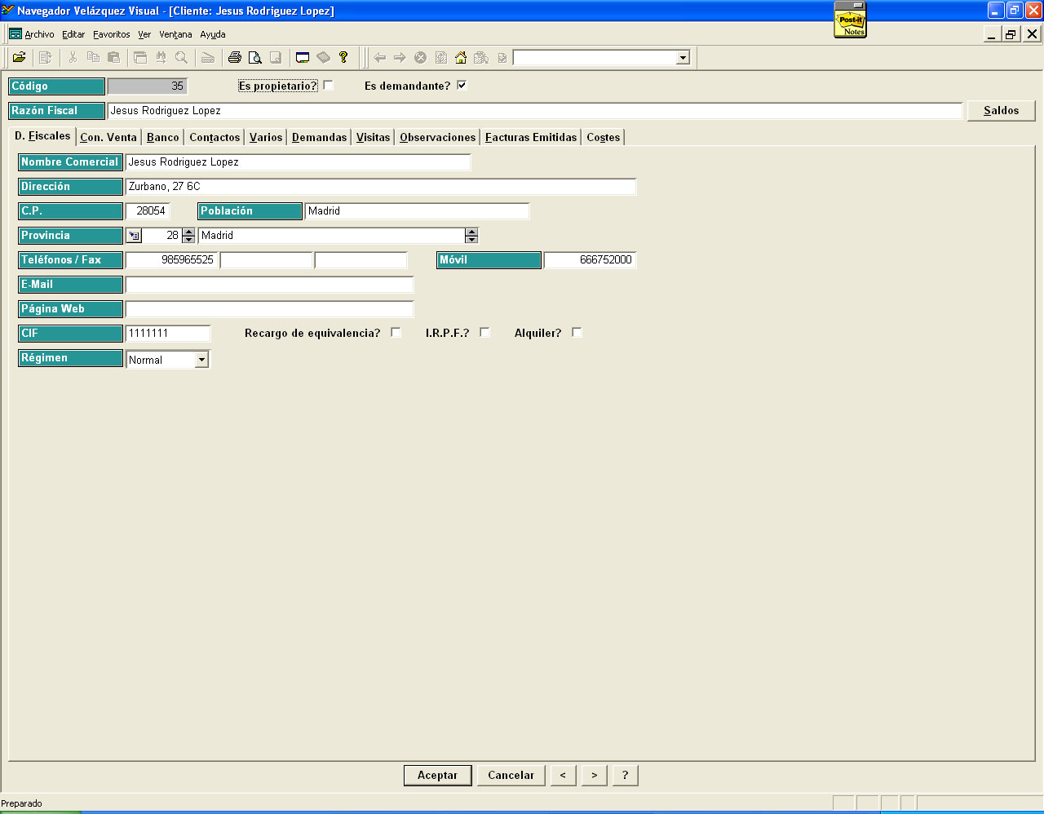Click the back arrow navigation icon
The height and width of the screenshot is (814, 1044).
pos(379,57)
